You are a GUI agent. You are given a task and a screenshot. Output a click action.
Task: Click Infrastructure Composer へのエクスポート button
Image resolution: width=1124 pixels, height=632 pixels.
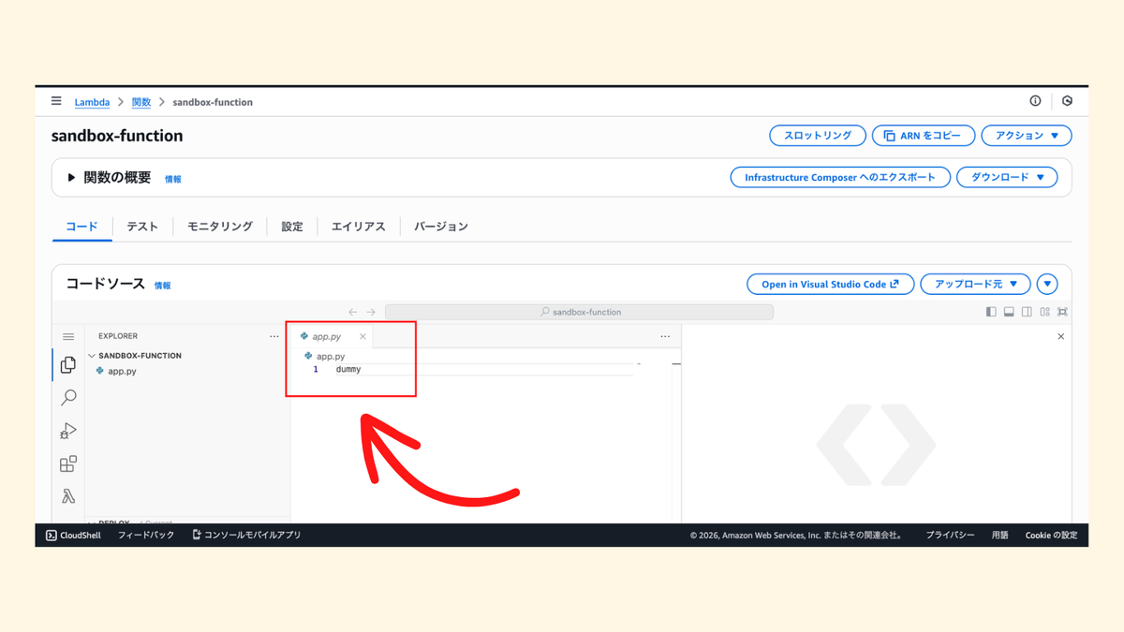pyautogui.click(x=840, y=177)
